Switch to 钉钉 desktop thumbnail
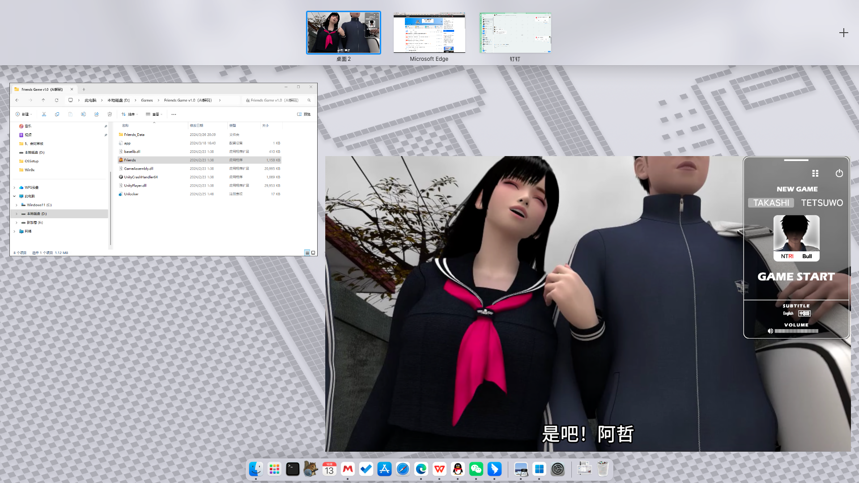The height and width of the screenshot is (483, 859). pos(515,32)
